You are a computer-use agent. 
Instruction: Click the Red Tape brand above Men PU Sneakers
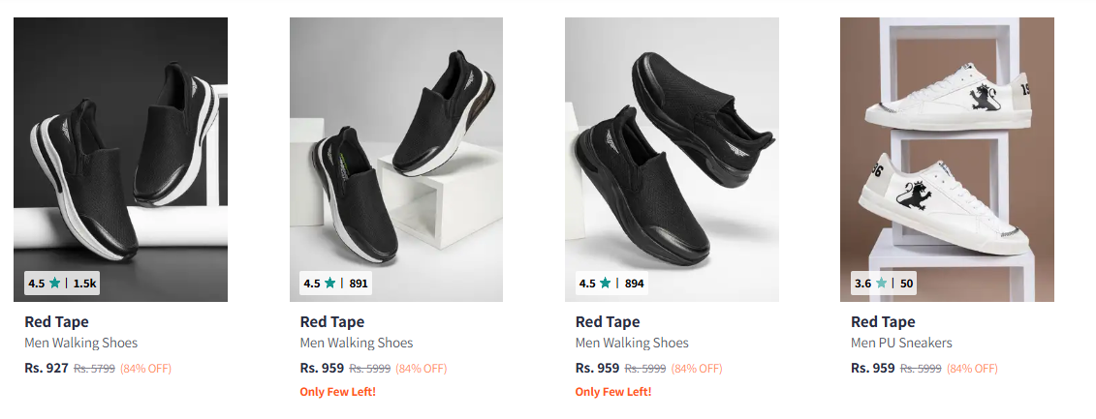tap(883, 322)
